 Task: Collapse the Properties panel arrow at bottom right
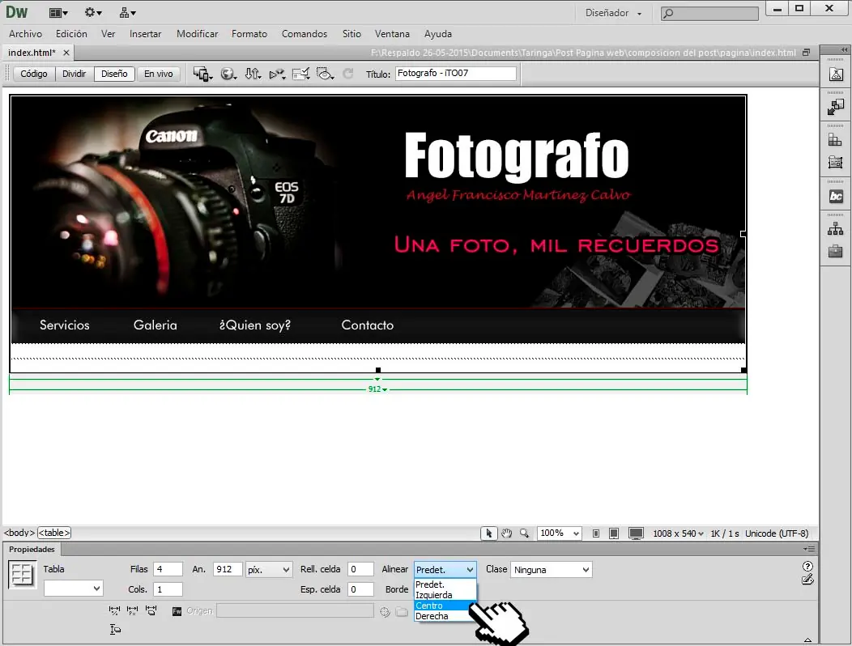tap(808, 640)
